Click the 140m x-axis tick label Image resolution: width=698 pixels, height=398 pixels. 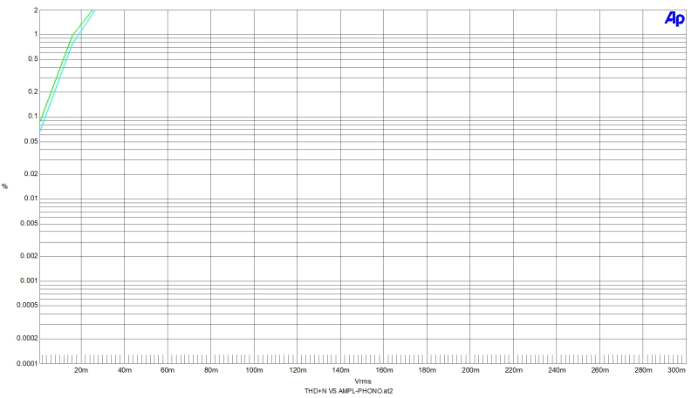[340, 370]
